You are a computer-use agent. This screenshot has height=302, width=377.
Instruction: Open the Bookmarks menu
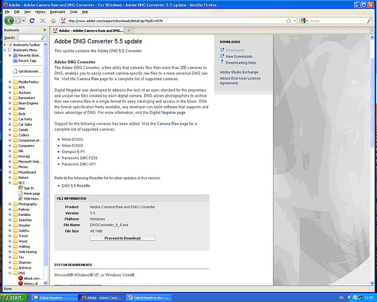coord(57,11)
